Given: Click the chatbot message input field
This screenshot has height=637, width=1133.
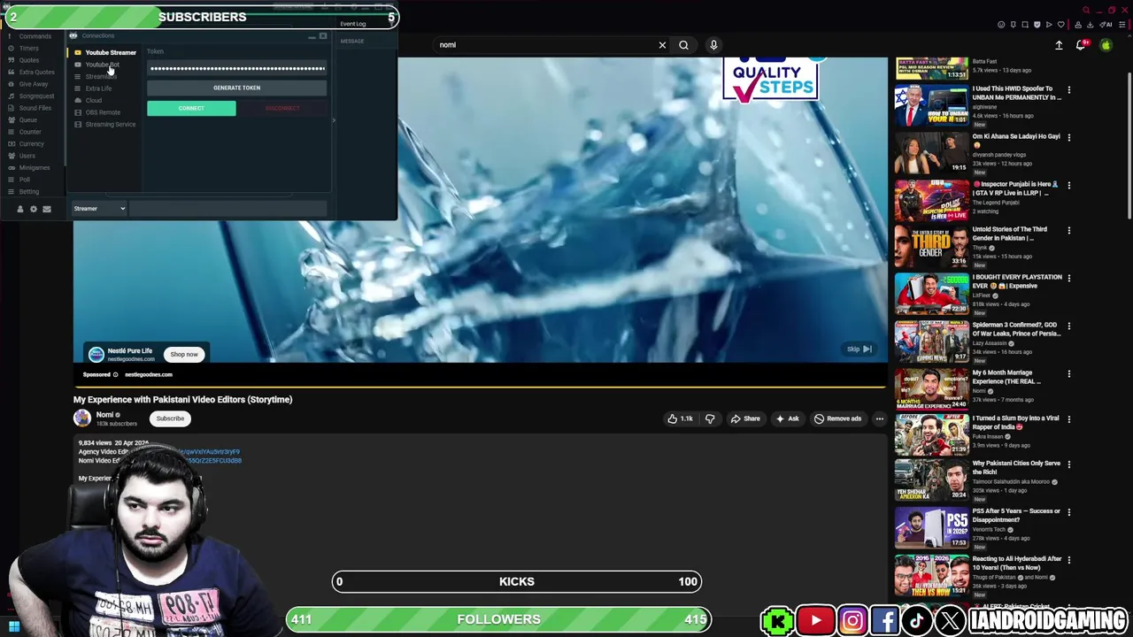Looking at the screenshot, I should (x=228, y=209).
